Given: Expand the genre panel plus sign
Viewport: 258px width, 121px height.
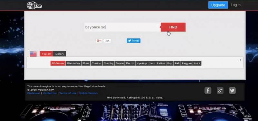Looking at the screenshot, I should point(240,60).
